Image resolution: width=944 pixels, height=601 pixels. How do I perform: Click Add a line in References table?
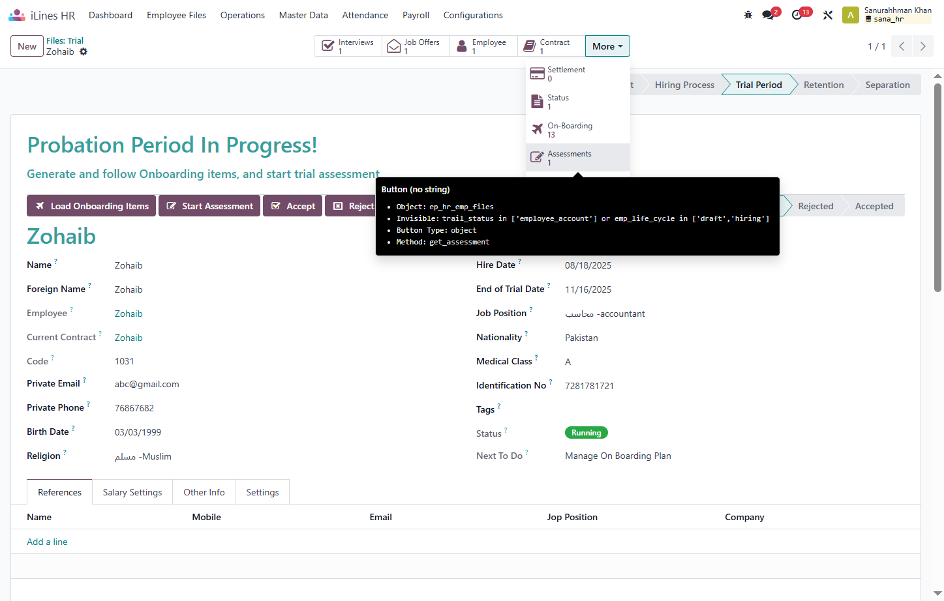tap(47, 542)
